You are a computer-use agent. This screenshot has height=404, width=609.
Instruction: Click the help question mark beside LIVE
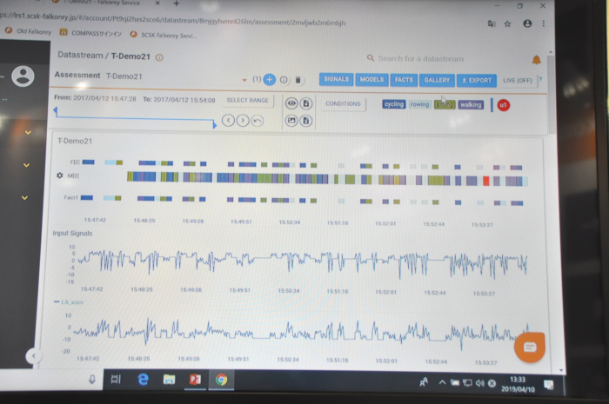[540, 79]
